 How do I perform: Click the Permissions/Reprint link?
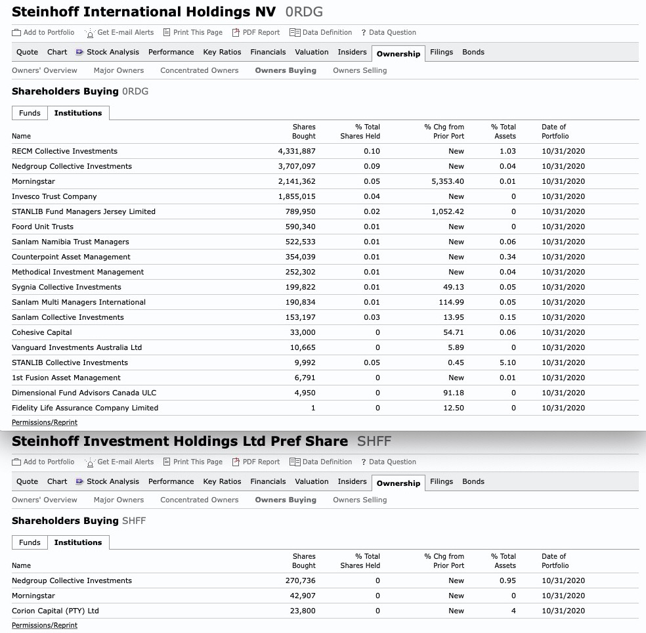click(44, 422)
